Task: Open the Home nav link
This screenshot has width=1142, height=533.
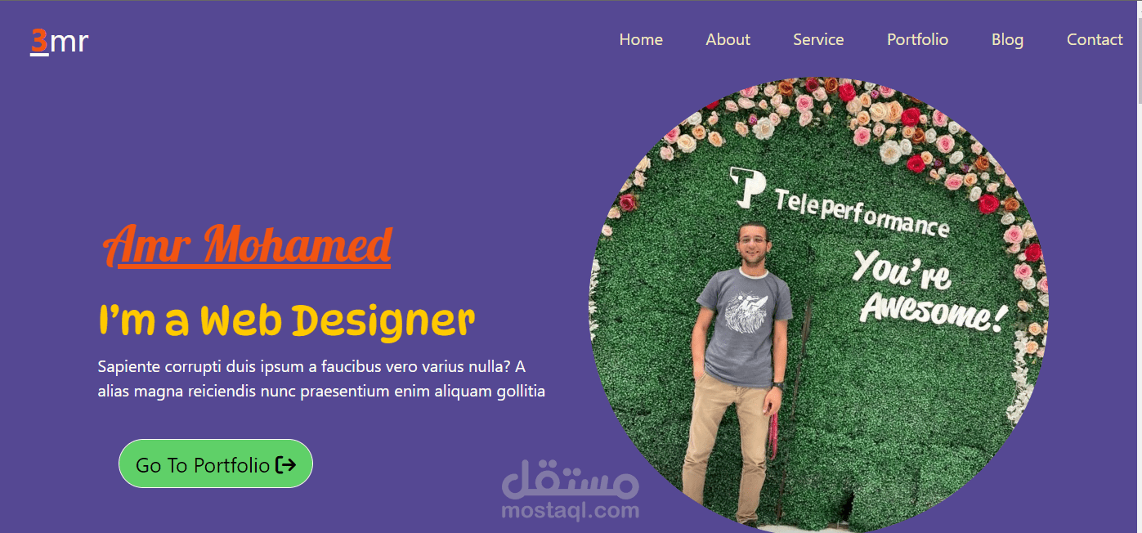Action: point(641,39)
